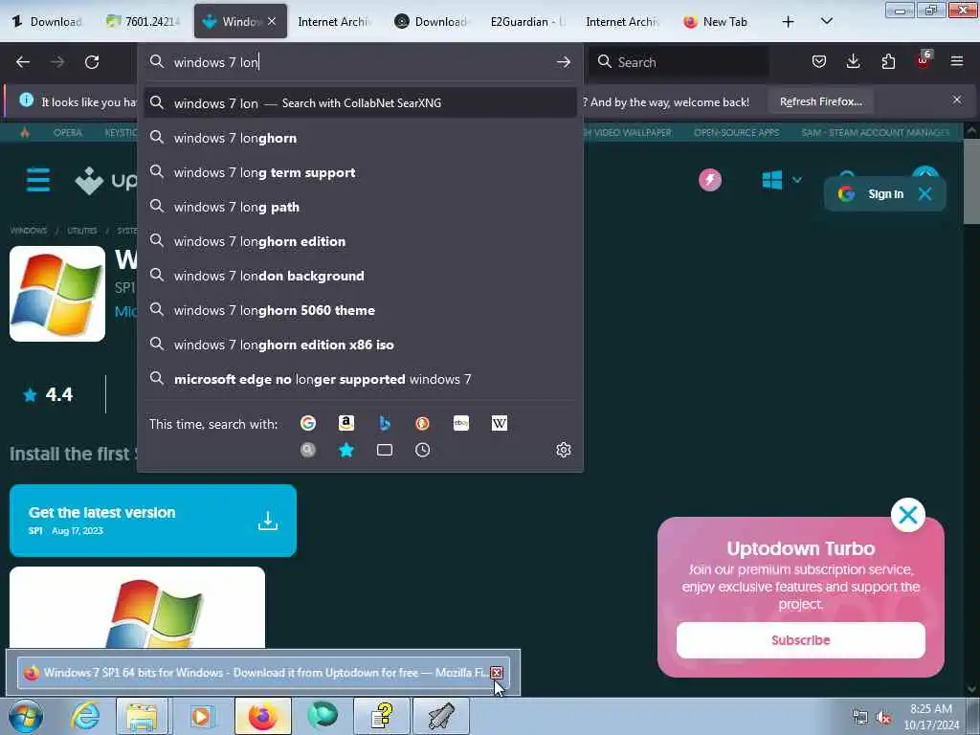This screenshot has height=735, width=980.
Task: Click the Refresh Firefox button
Action: click(x=820, y=101)
